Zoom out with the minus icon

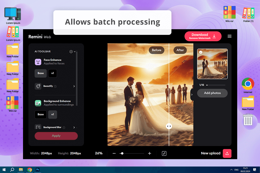114,154
